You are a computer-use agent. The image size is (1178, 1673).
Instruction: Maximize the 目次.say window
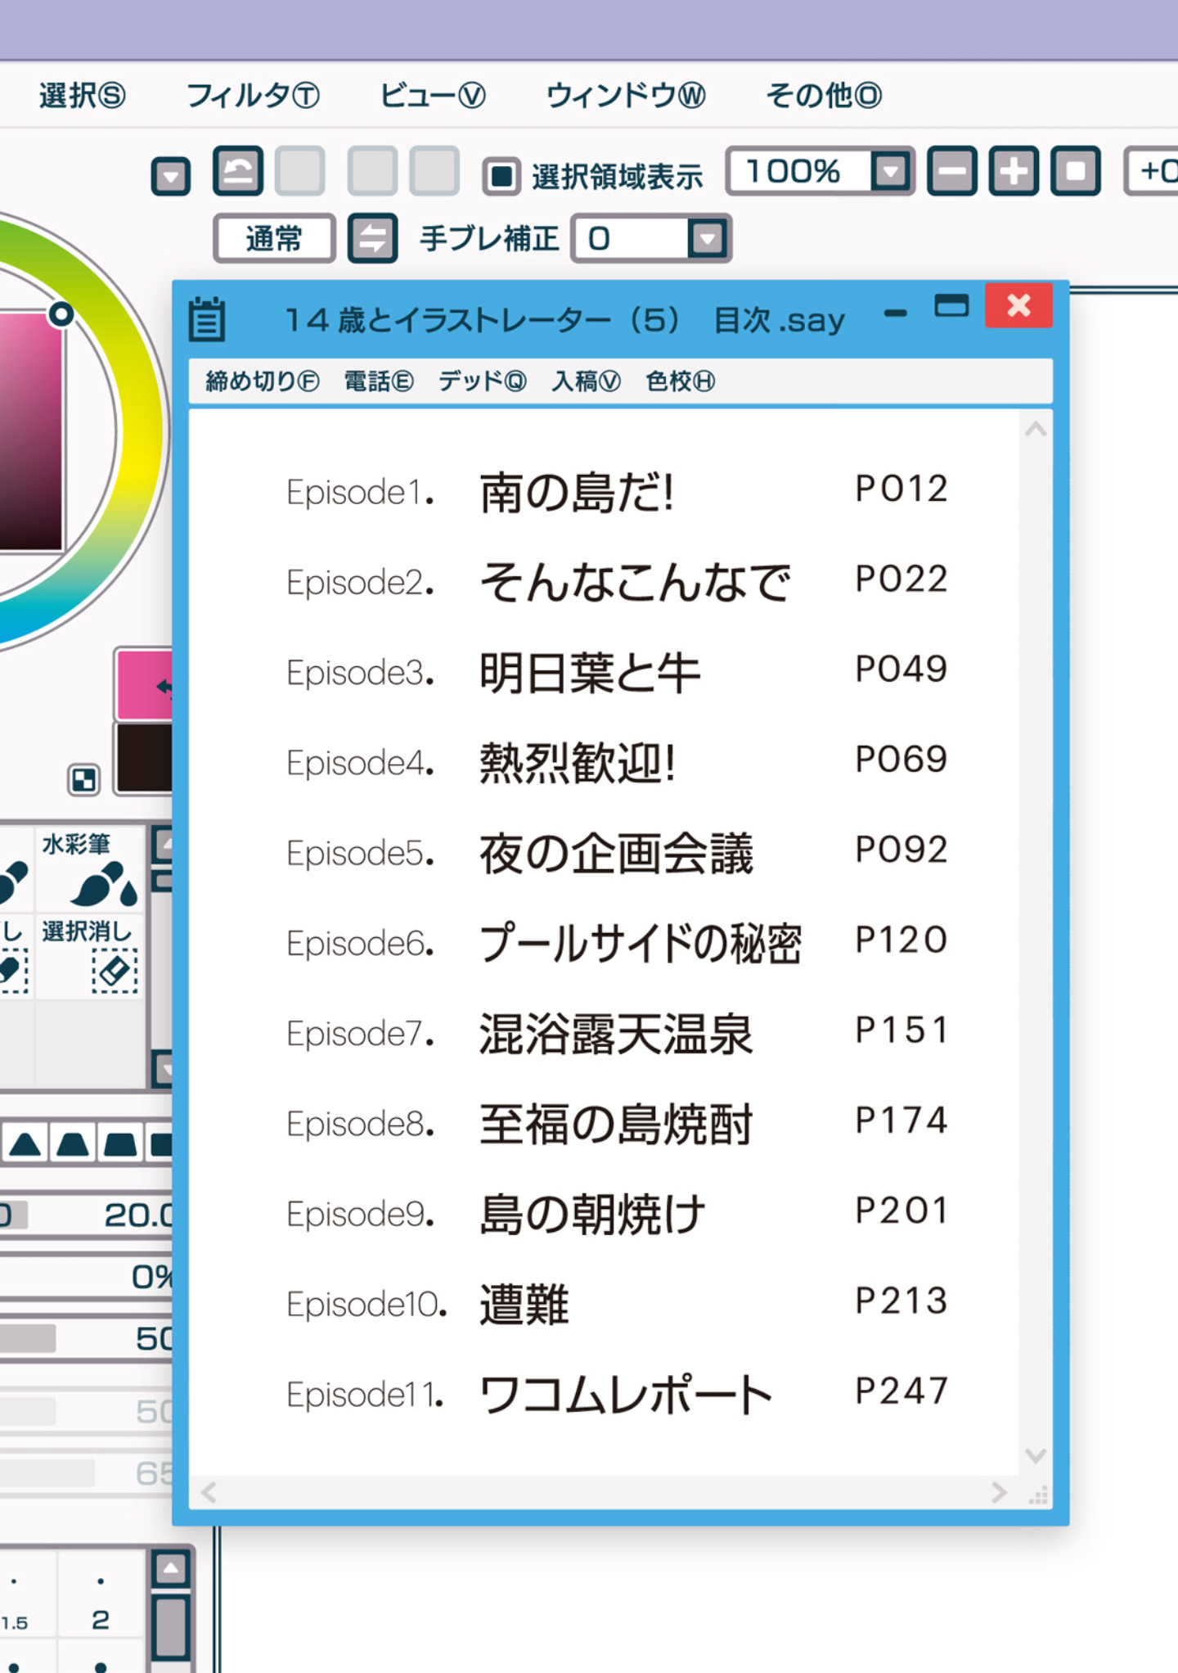coord(951,305)
